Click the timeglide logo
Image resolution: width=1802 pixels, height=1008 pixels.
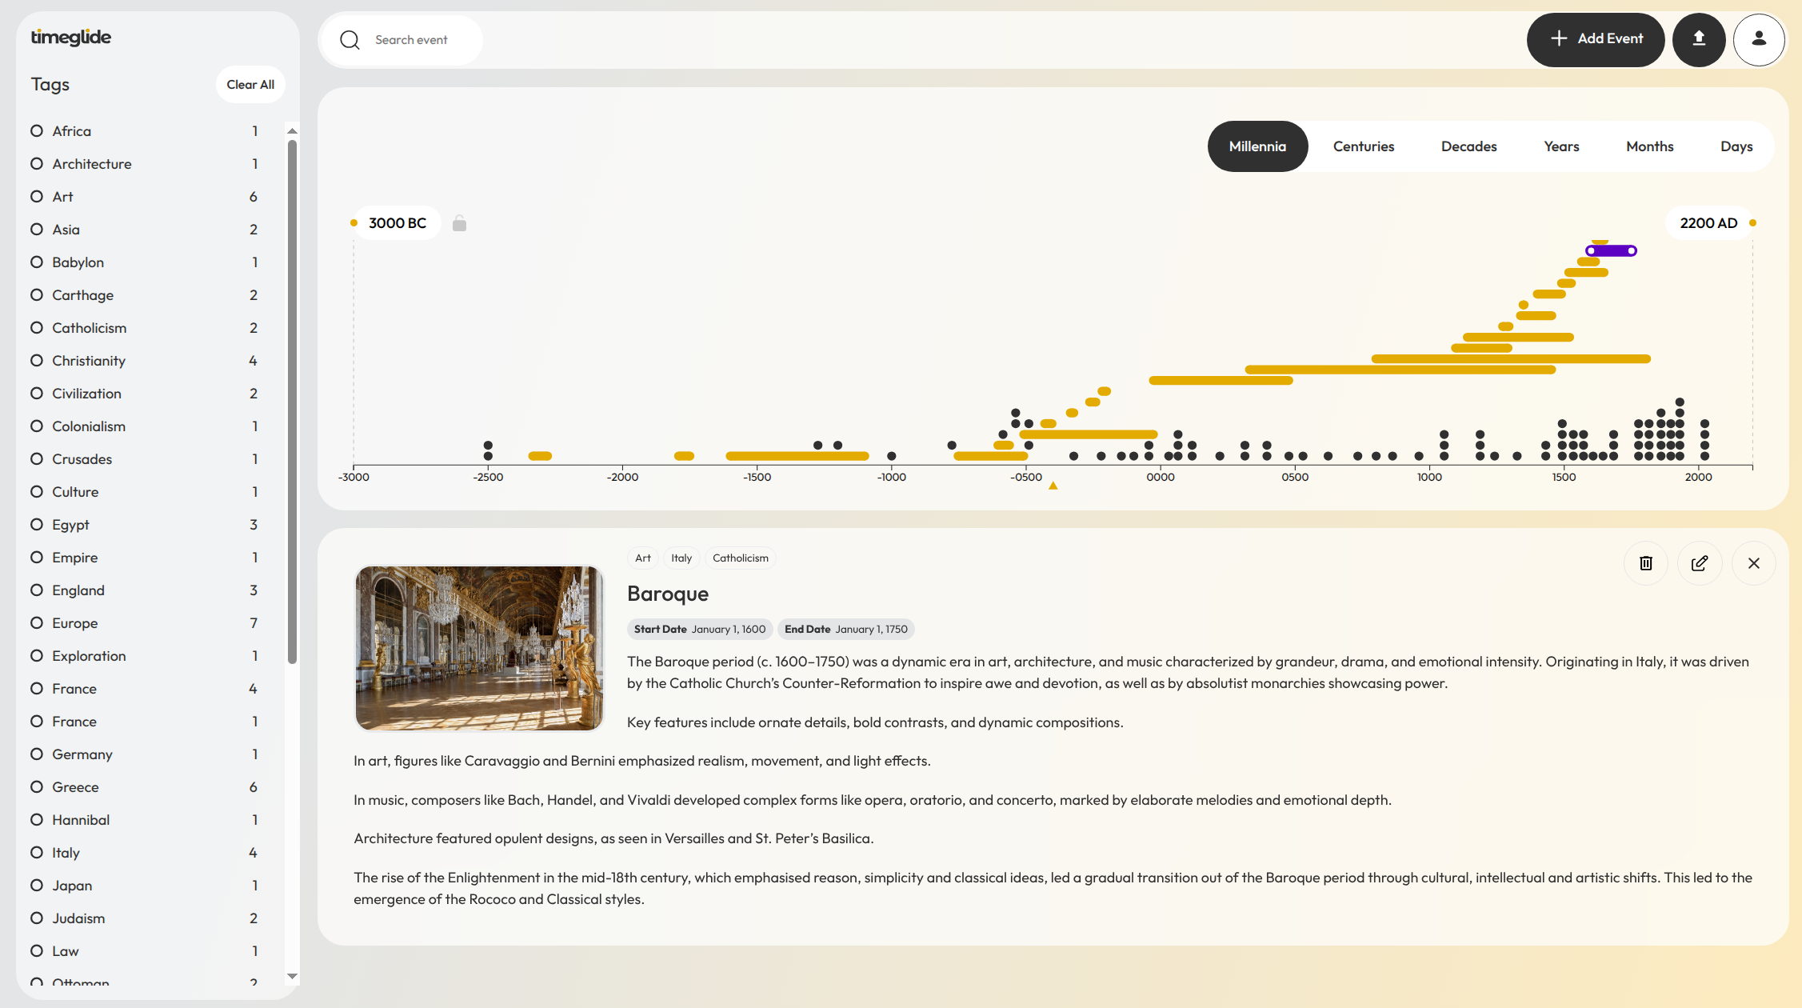coord(70,37)
